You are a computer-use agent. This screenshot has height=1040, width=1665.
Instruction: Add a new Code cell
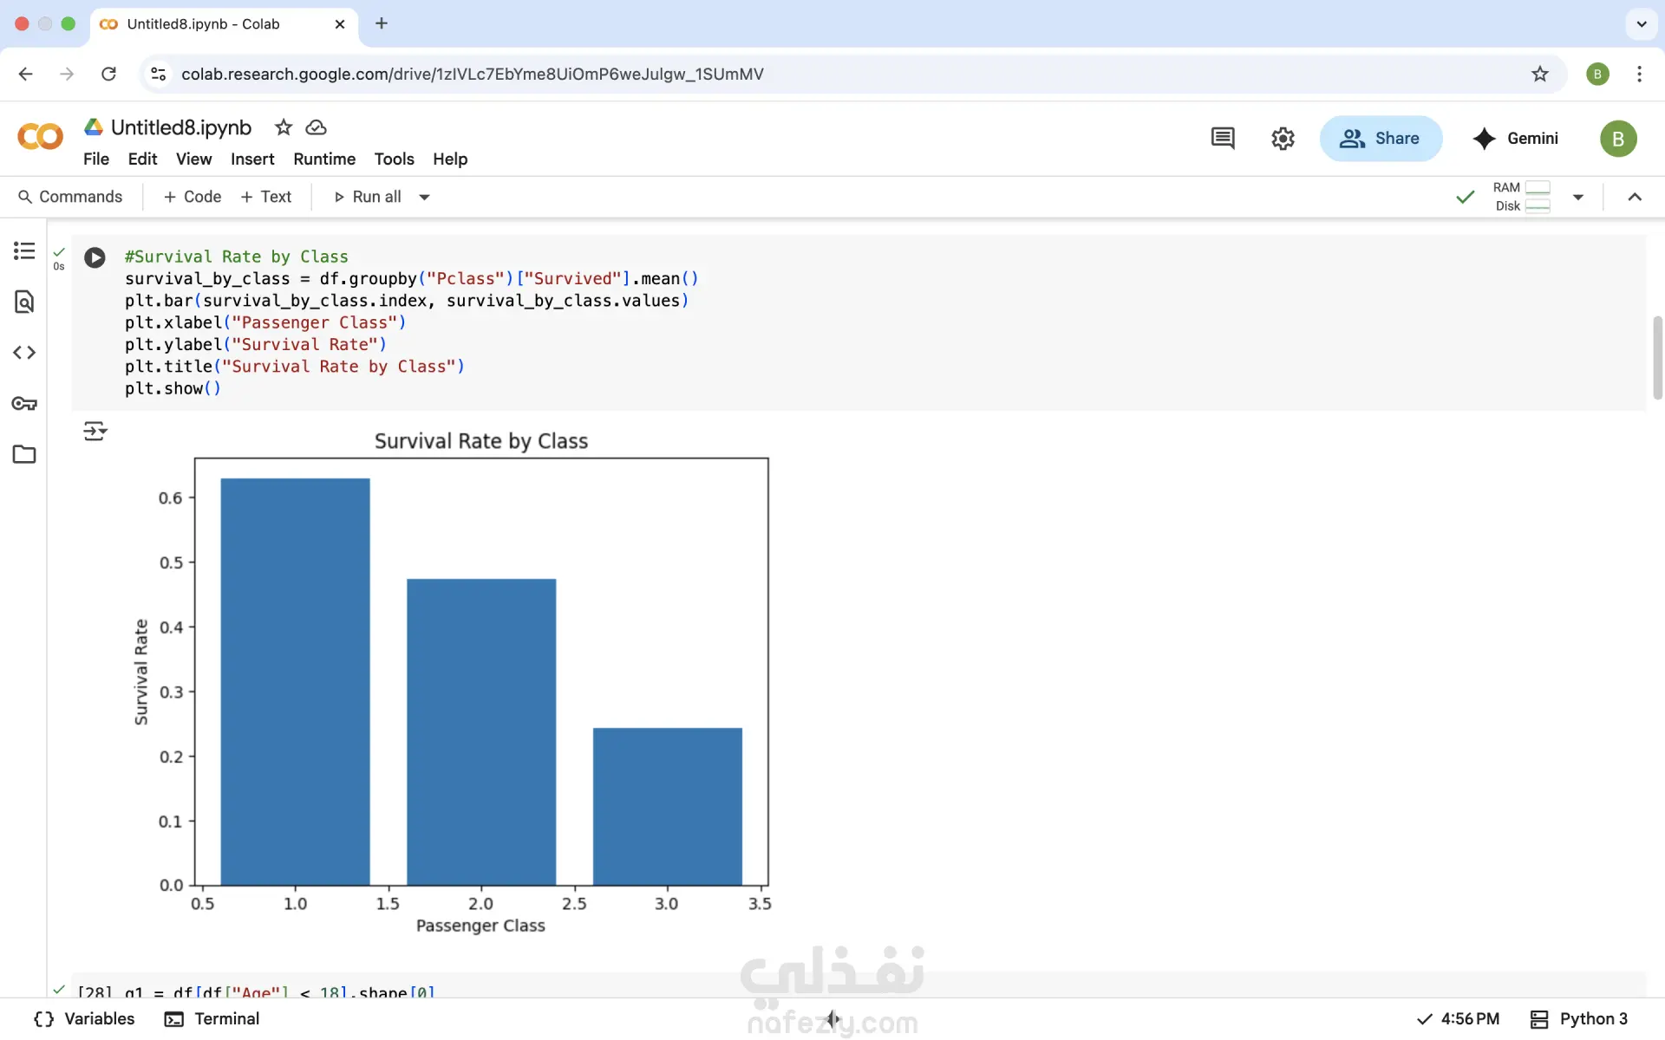coord(193,197)
